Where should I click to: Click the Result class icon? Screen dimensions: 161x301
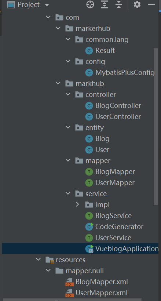click(x=89, y=51)
